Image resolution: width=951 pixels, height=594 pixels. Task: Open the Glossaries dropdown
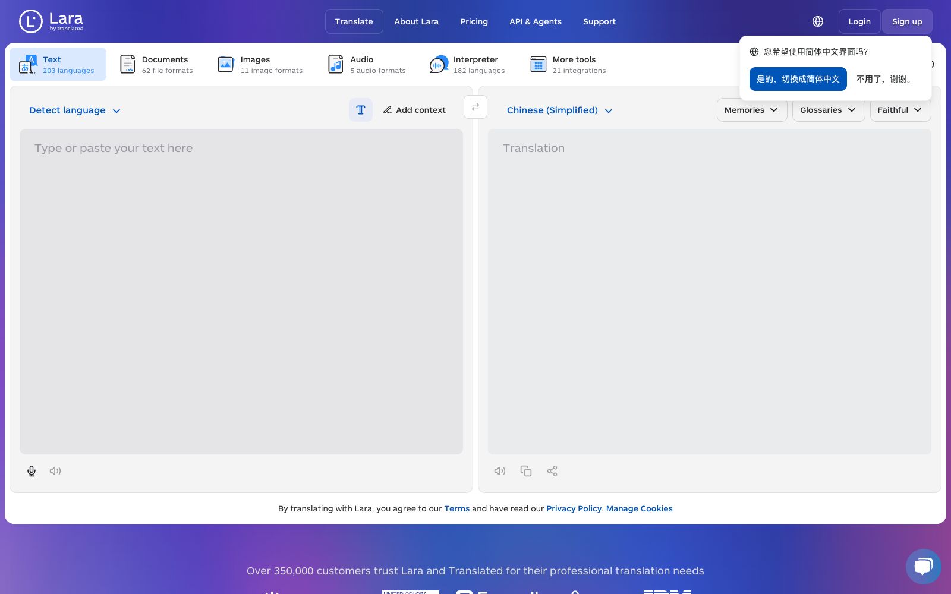pos(829,110)
